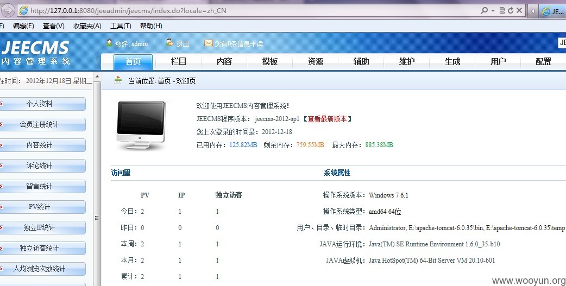
Task: Click the browser back arrow button
Action: tap(8, 10)
